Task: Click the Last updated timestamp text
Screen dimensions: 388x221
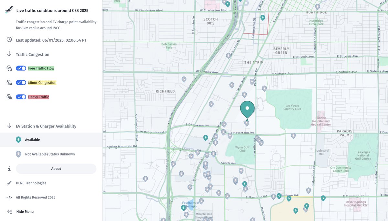Action: [51, 40]
